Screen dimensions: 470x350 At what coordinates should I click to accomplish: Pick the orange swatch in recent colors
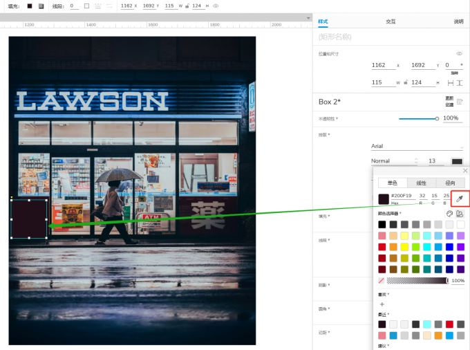(438, 335)
